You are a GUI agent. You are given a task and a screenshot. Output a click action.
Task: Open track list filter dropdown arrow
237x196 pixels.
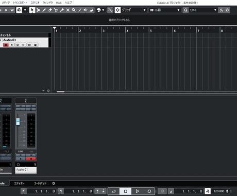pyautogui.click(x=43, y=91)
